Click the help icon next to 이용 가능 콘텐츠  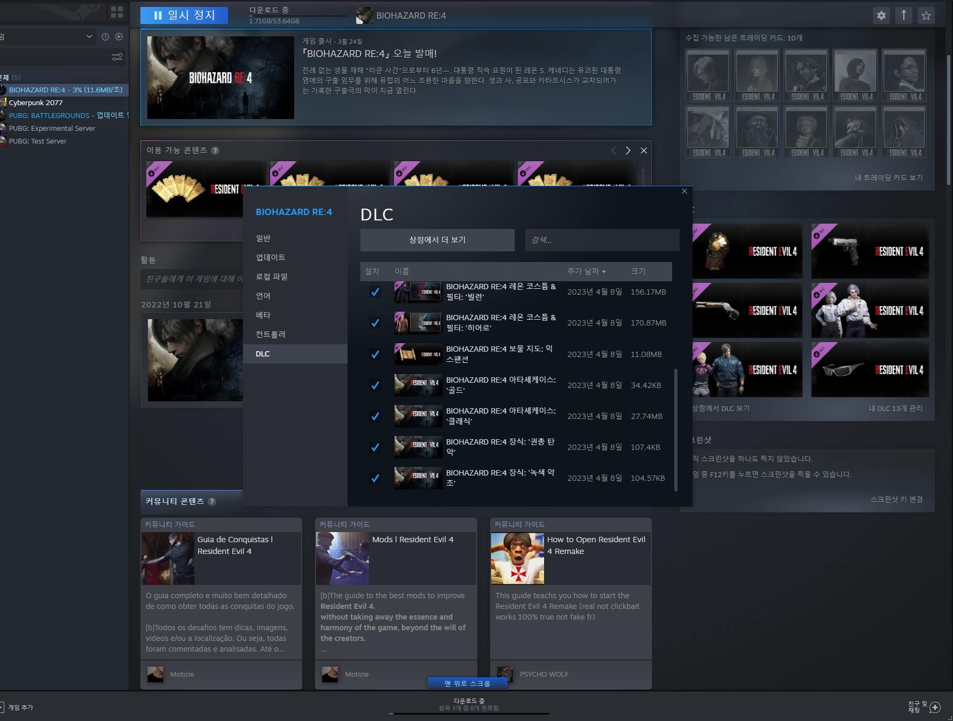point(215,150)
